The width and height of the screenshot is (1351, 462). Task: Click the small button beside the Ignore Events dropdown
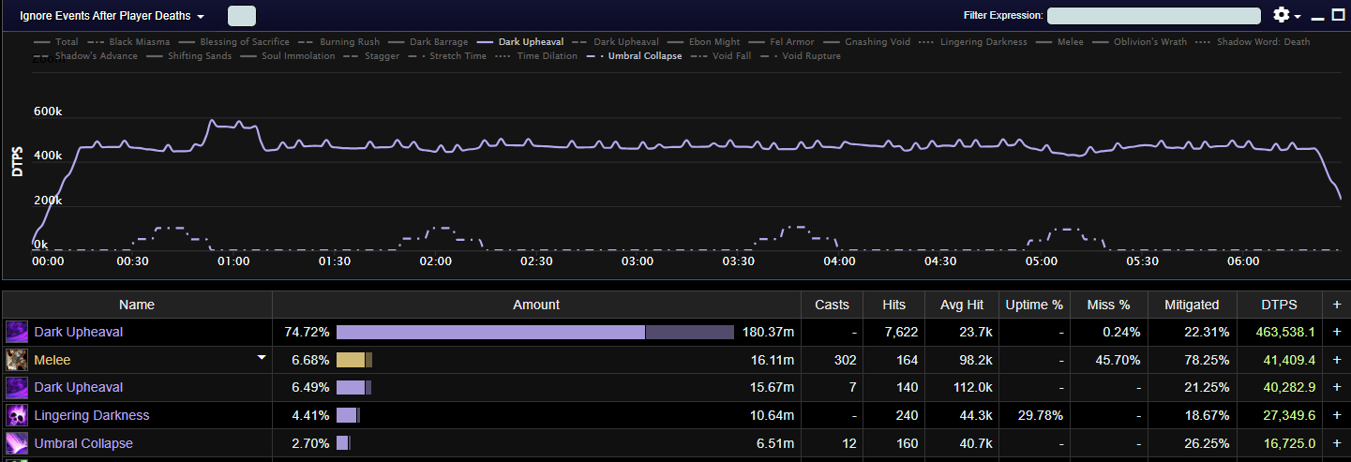click(242, 16)
